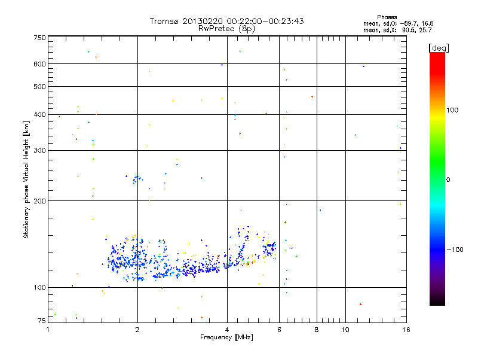Select the "mean, sd,O: -89.7, 16.8" line
478x359 pixels.
[x=398, y=23]
